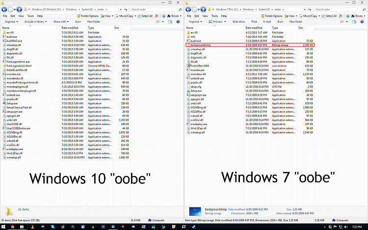Viewport: 368px width, 230px height.
Task: Open the Edit menu in Windows 10 window
Action: pos(13,16)
